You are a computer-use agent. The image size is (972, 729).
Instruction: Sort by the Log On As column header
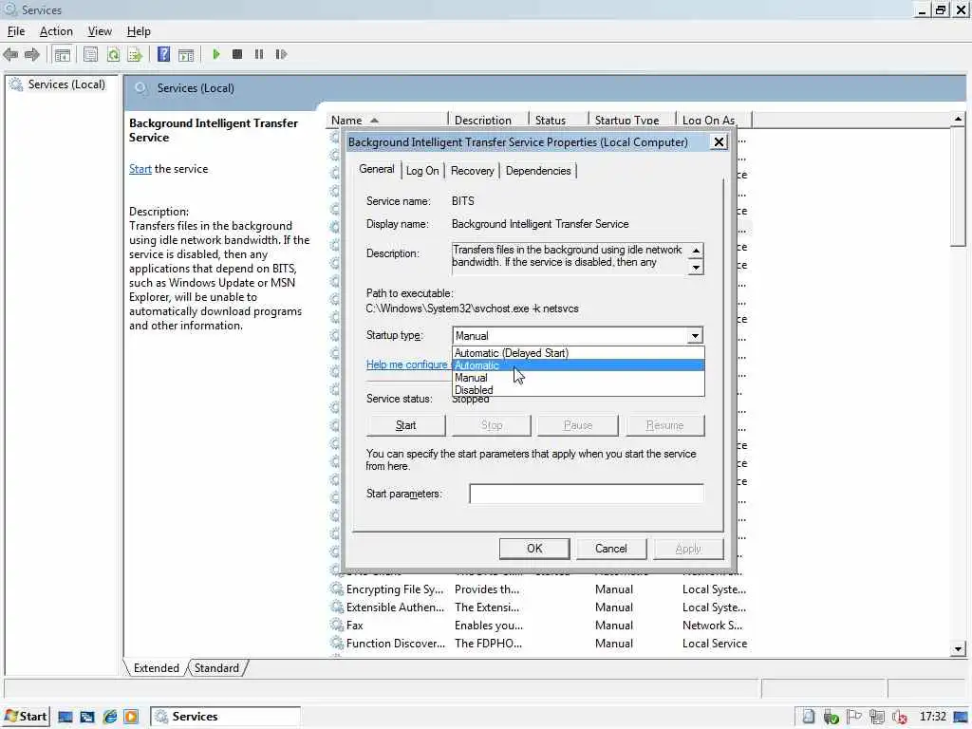[713, 121]
